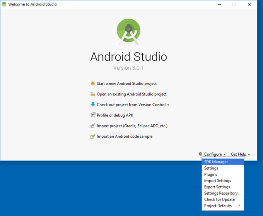
Task: Open the Get Help dropdown
Action: pyautogui.click(x=240, y=154)
